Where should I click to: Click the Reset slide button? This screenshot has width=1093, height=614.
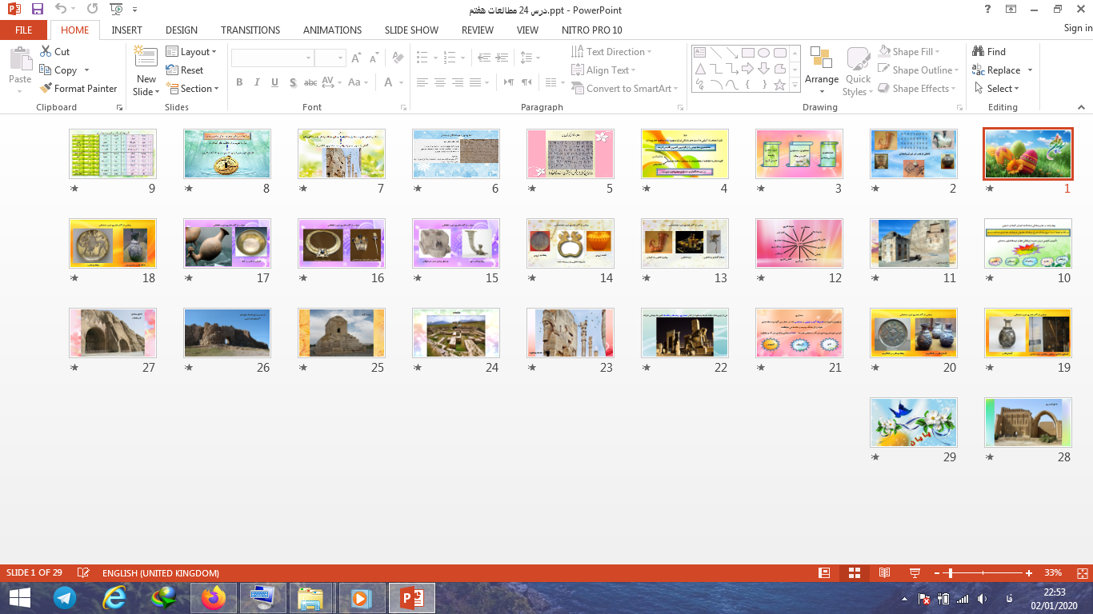[185, 70]
